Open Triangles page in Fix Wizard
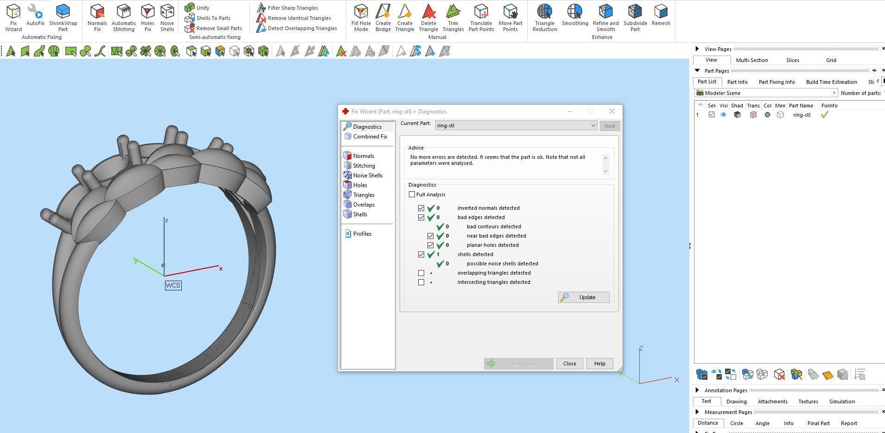885x433 pixels. (x=359, y=195)
